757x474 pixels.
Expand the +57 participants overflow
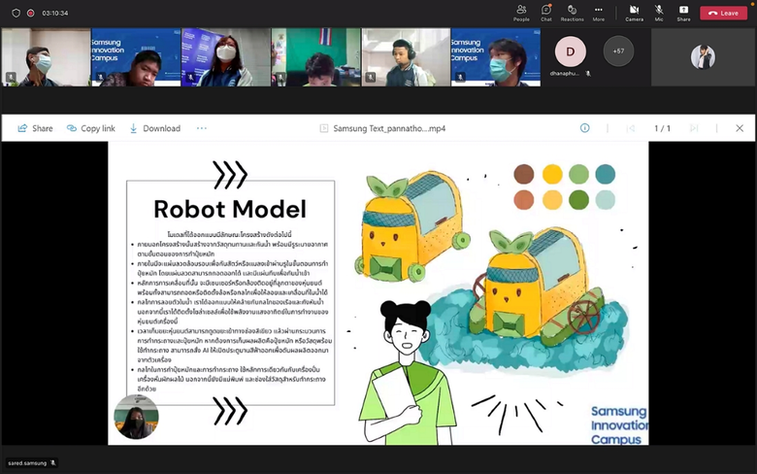click(617, 51)
